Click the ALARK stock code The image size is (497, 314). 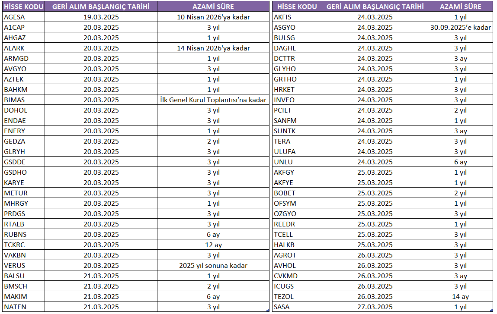pyautogui.click(x=23, y=48)
